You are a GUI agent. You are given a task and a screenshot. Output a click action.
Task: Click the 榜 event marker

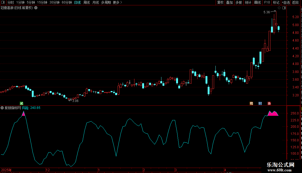click(251, 103)
